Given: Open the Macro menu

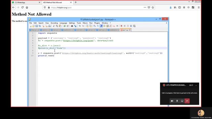Looking at the screenshot, I should [x=85, y=23].
